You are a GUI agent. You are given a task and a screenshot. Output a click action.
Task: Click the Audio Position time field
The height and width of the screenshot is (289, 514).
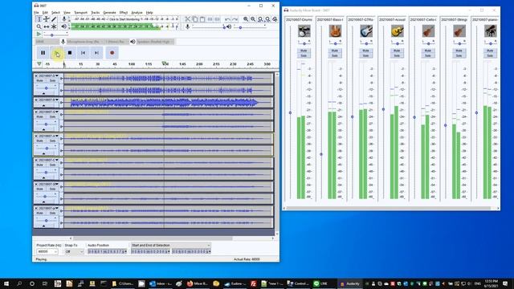[107, 251]
